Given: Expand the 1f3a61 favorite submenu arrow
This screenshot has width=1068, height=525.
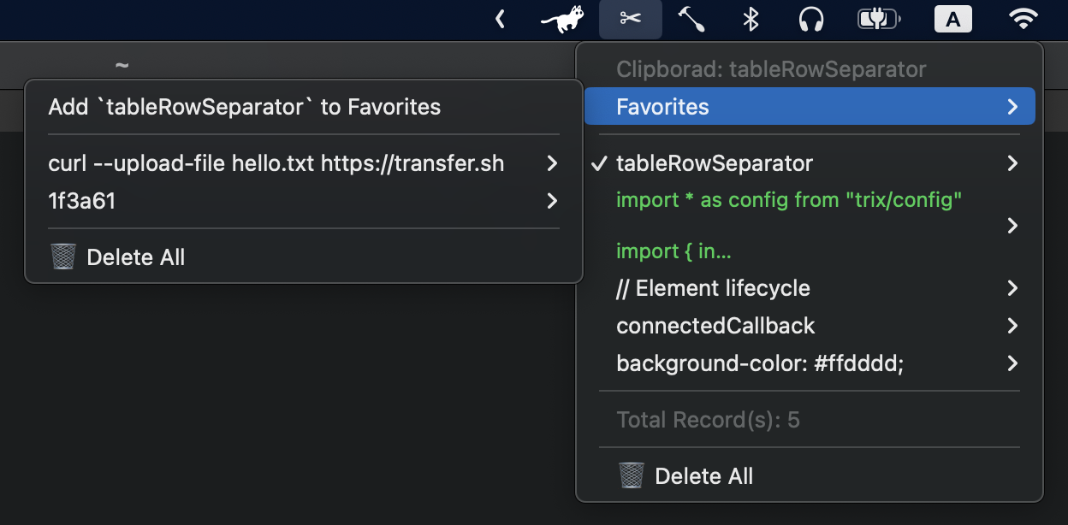Looking at the screenshot, I should 552,201.
